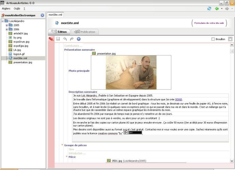Screen dimensions: 235x170
Task: Click the refresh sync icon in top toolbar
Action: pyautogui.click(x=209, y=8)
